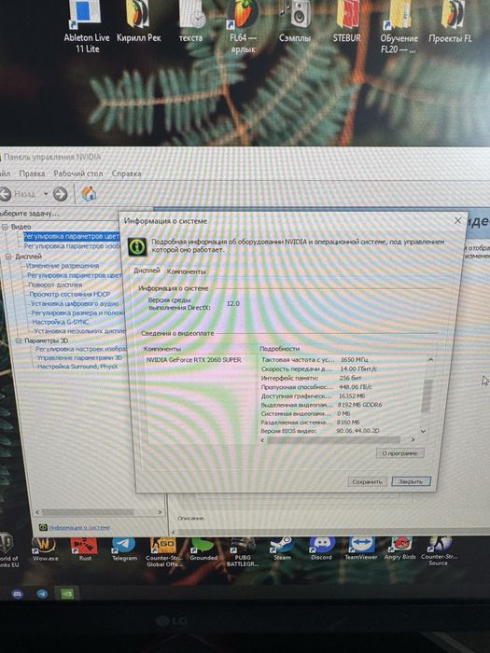Screen dimensions: 490x653
Task: Open the Рабочий стол menu
Action: tap(78, 174)
